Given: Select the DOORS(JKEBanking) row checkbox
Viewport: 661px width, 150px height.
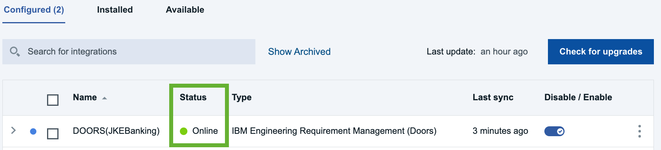Looking at the screenshot, I should point(53,133).
